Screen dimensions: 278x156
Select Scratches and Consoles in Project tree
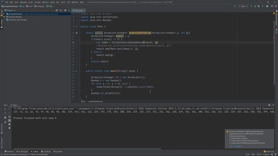pyautogui.click(x=17, y=20)
